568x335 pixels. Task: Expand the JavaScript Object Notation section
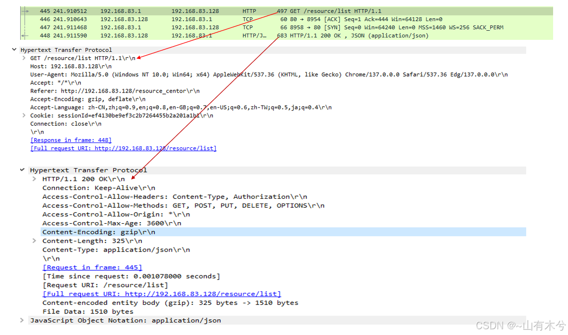[x=22, y=320]
